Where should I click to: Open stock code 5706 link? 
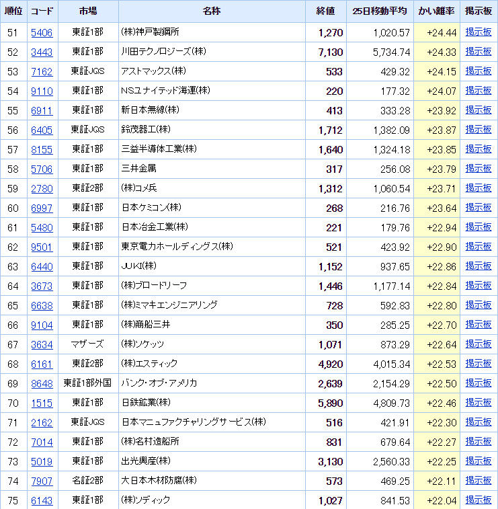coord(42,169)
